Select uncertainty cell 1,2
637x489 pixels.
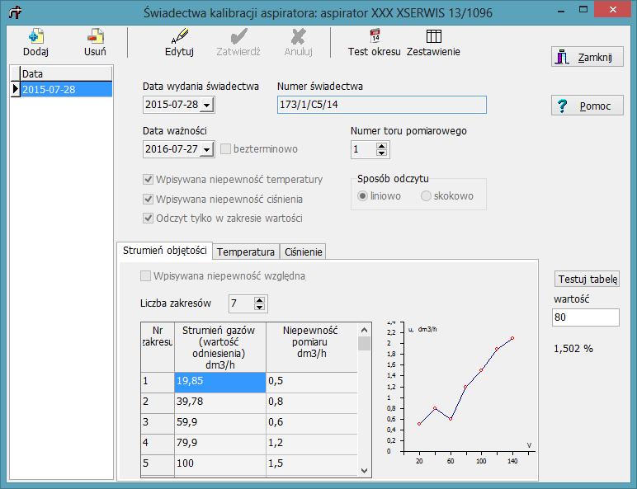click(x=312, y=444)
